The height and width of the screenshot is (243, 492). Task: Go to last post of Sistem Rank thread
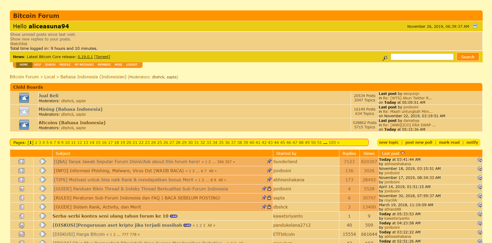[x=480, y=205]
